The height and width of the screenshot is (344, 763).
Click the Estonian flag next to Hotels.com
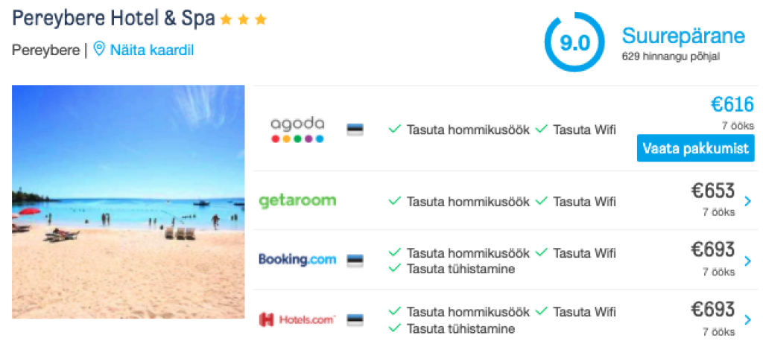tap(355, 320)
